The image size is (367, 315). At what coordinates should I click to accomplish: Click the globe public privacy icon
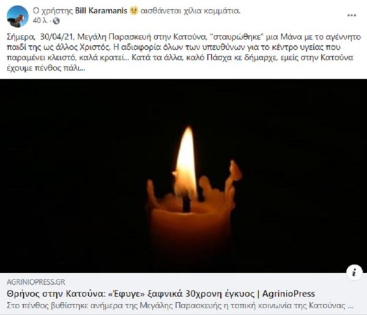point(56,21)
